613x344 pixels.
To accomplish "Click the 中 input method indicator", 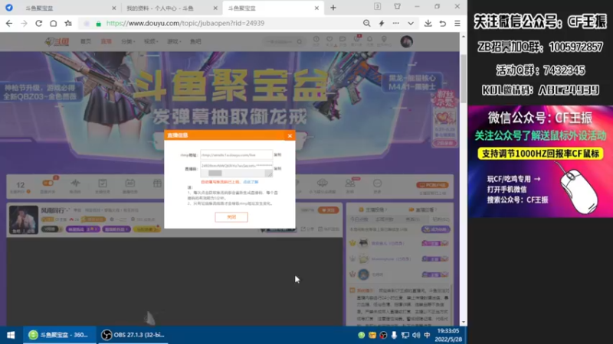I will (427, 335).
